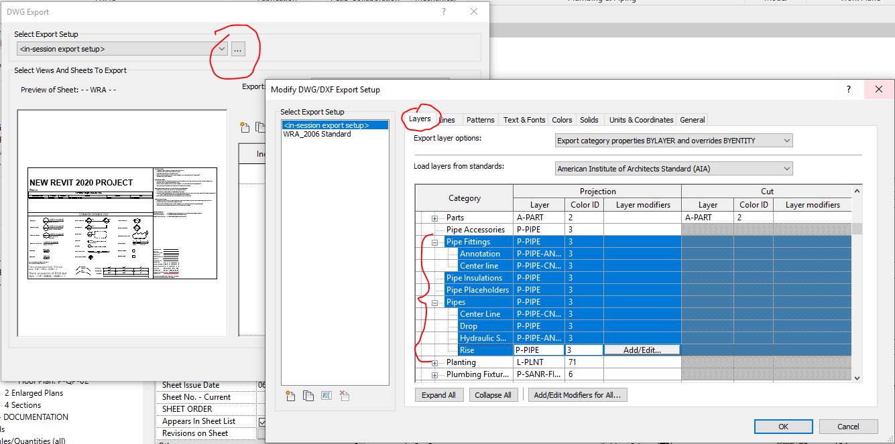This screenshot has height=444, width=895.
Task: Open help in the DWG Export dialog
Action: [x=443, y=11]
